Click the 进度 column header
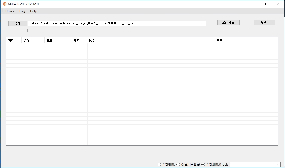The image size is (285, 168). click(x=58, y=40)
